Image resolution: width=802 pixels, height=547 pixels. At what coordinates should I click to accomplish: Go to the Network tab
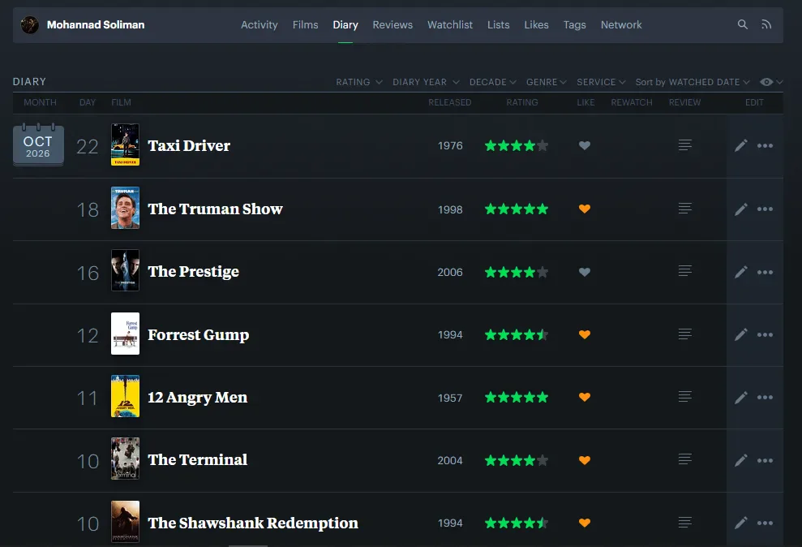[621, 24]
